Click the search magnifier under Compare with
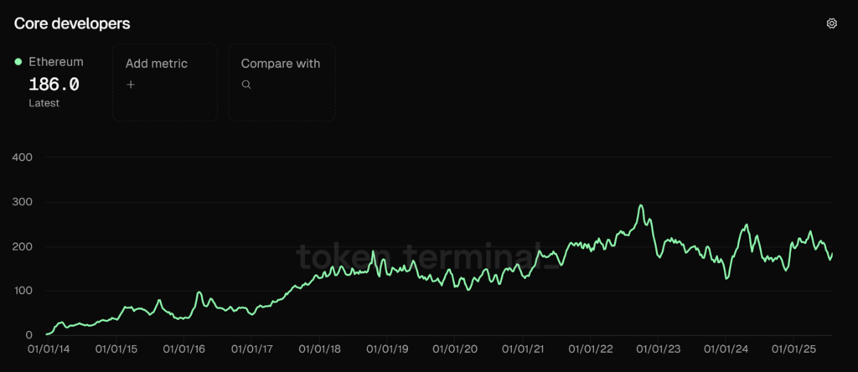Screen dimensions: 858x372 pos(246,84)
